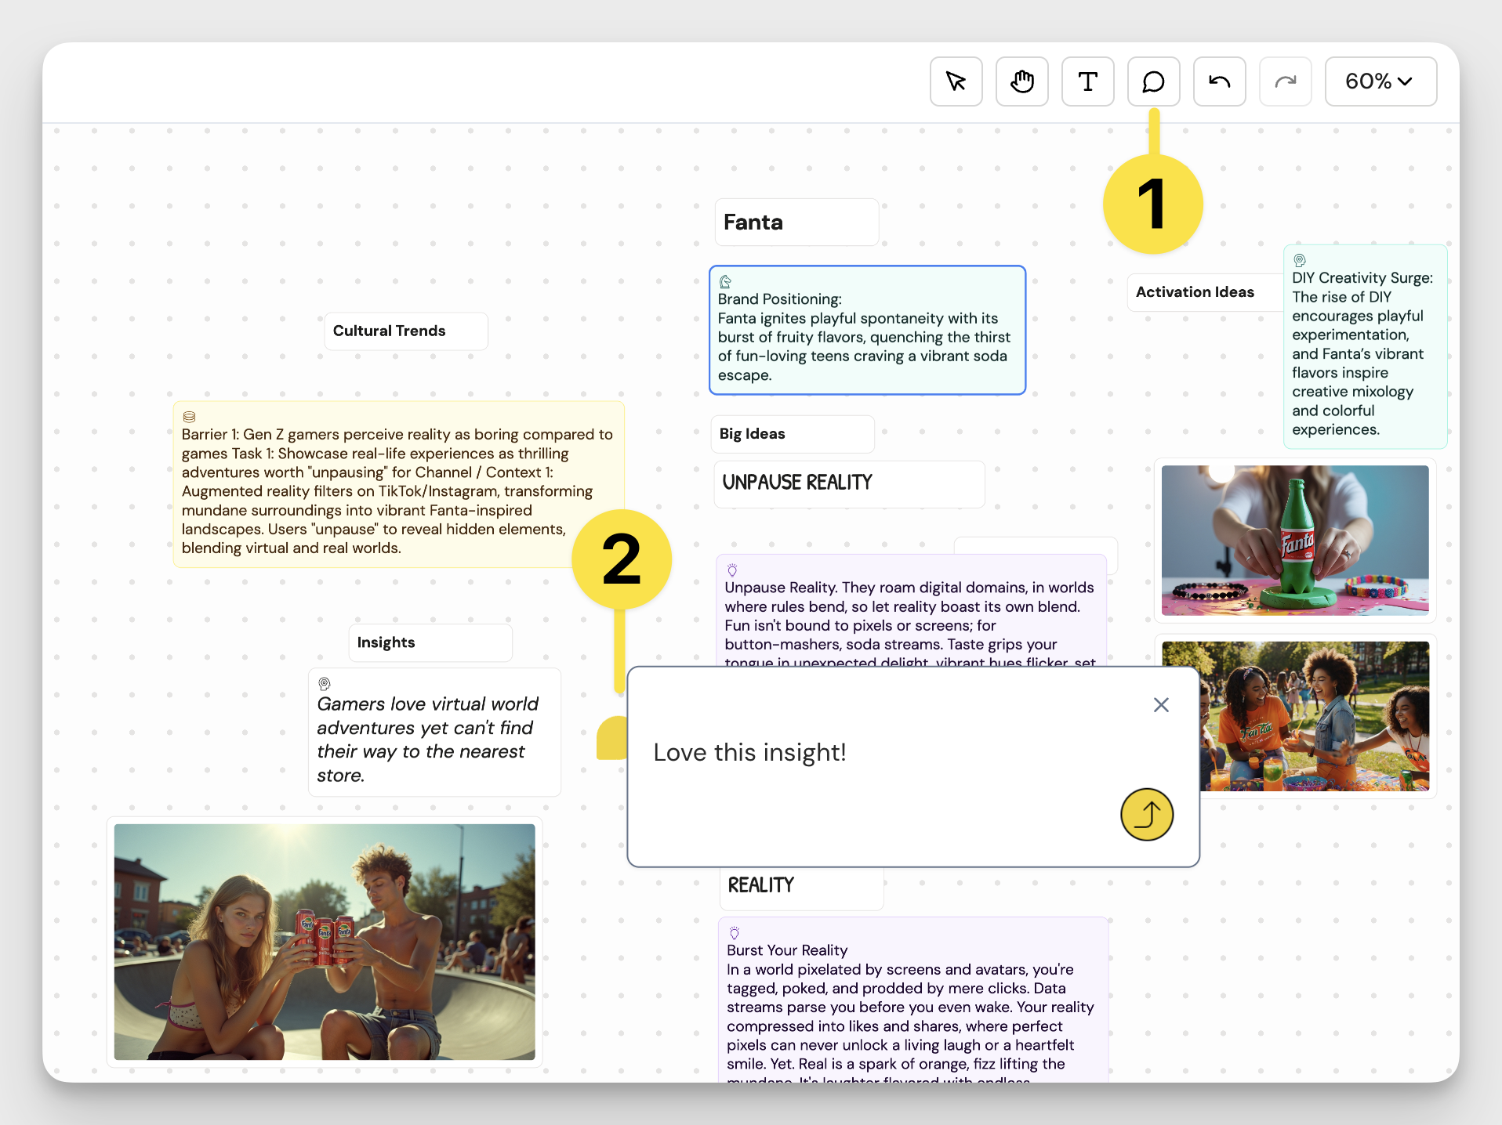The width and height of the screenshot is (1502, 1125).
Task: Click the REALITY heading card
Action: 801,887
